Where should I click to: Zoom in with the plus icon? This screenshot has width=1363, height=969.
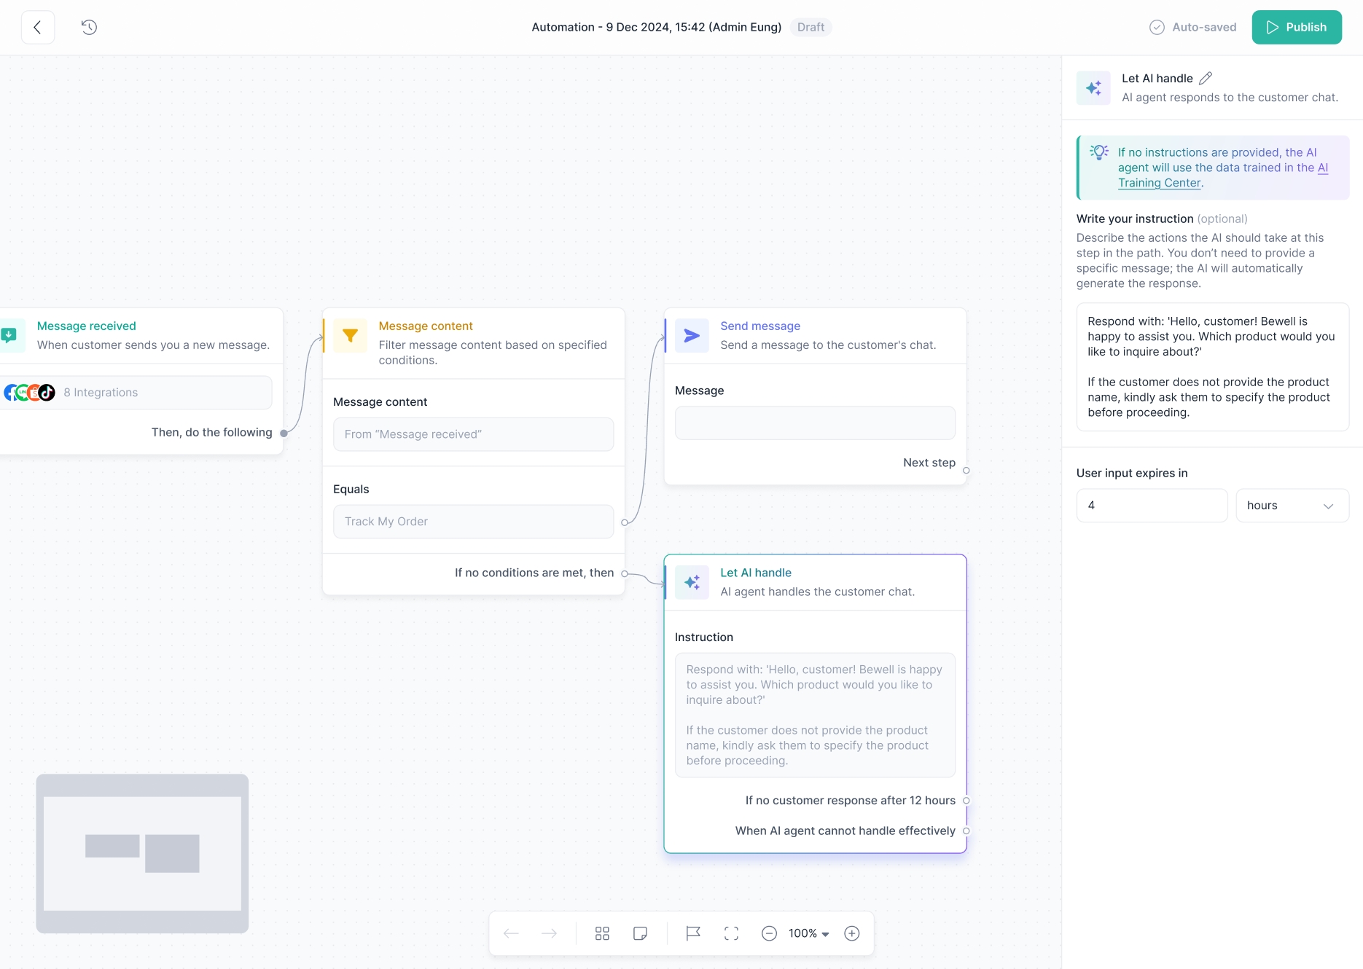click(851, 933)
